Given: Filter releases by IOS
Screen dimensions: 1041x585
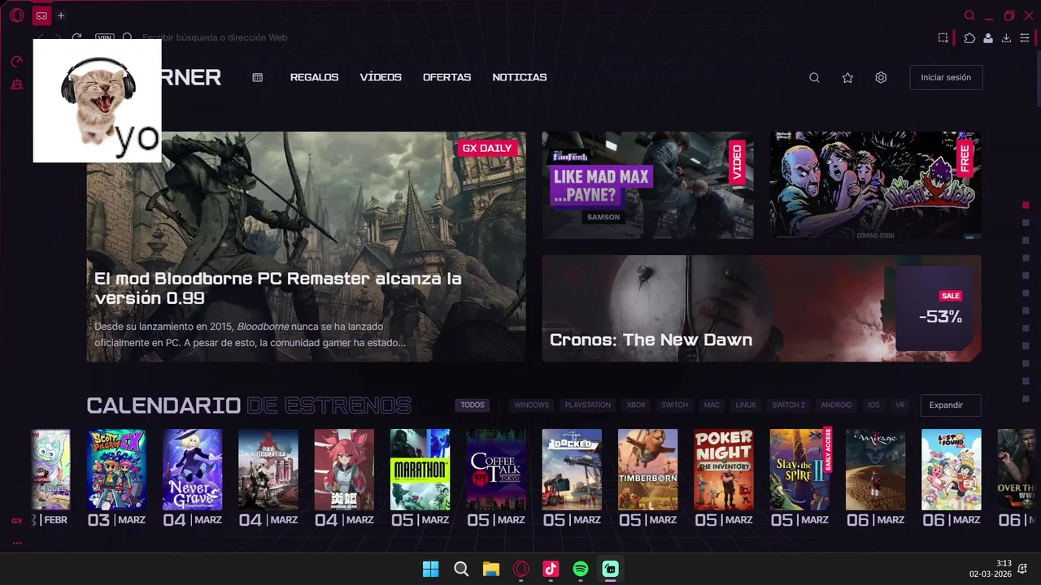Looking at the screenshot, I should coord(873,405).
